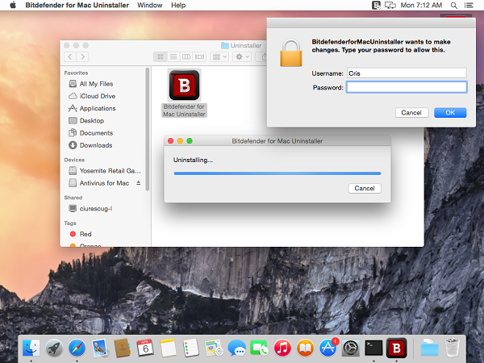The width and height of the screenshot is (484, 363).
Task: Switch Finder to icon view
Action: (161, 57)
